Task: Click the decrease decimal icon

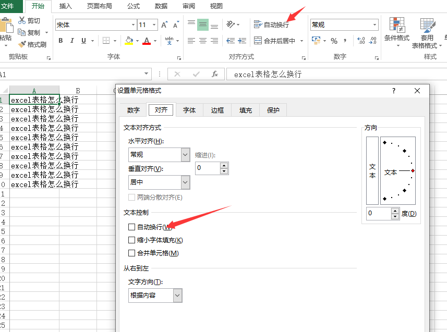Action: click(x=372, y=41)
